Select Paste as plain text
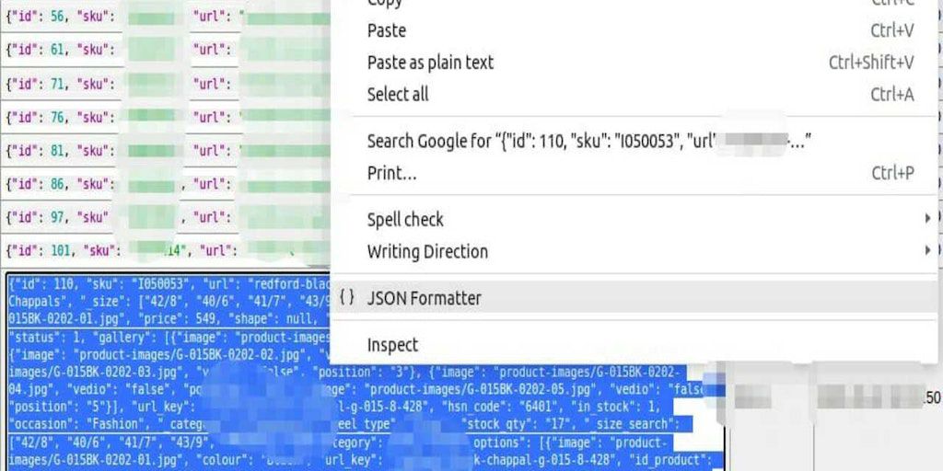Screen dimensions: 943x471 [430, 63]
